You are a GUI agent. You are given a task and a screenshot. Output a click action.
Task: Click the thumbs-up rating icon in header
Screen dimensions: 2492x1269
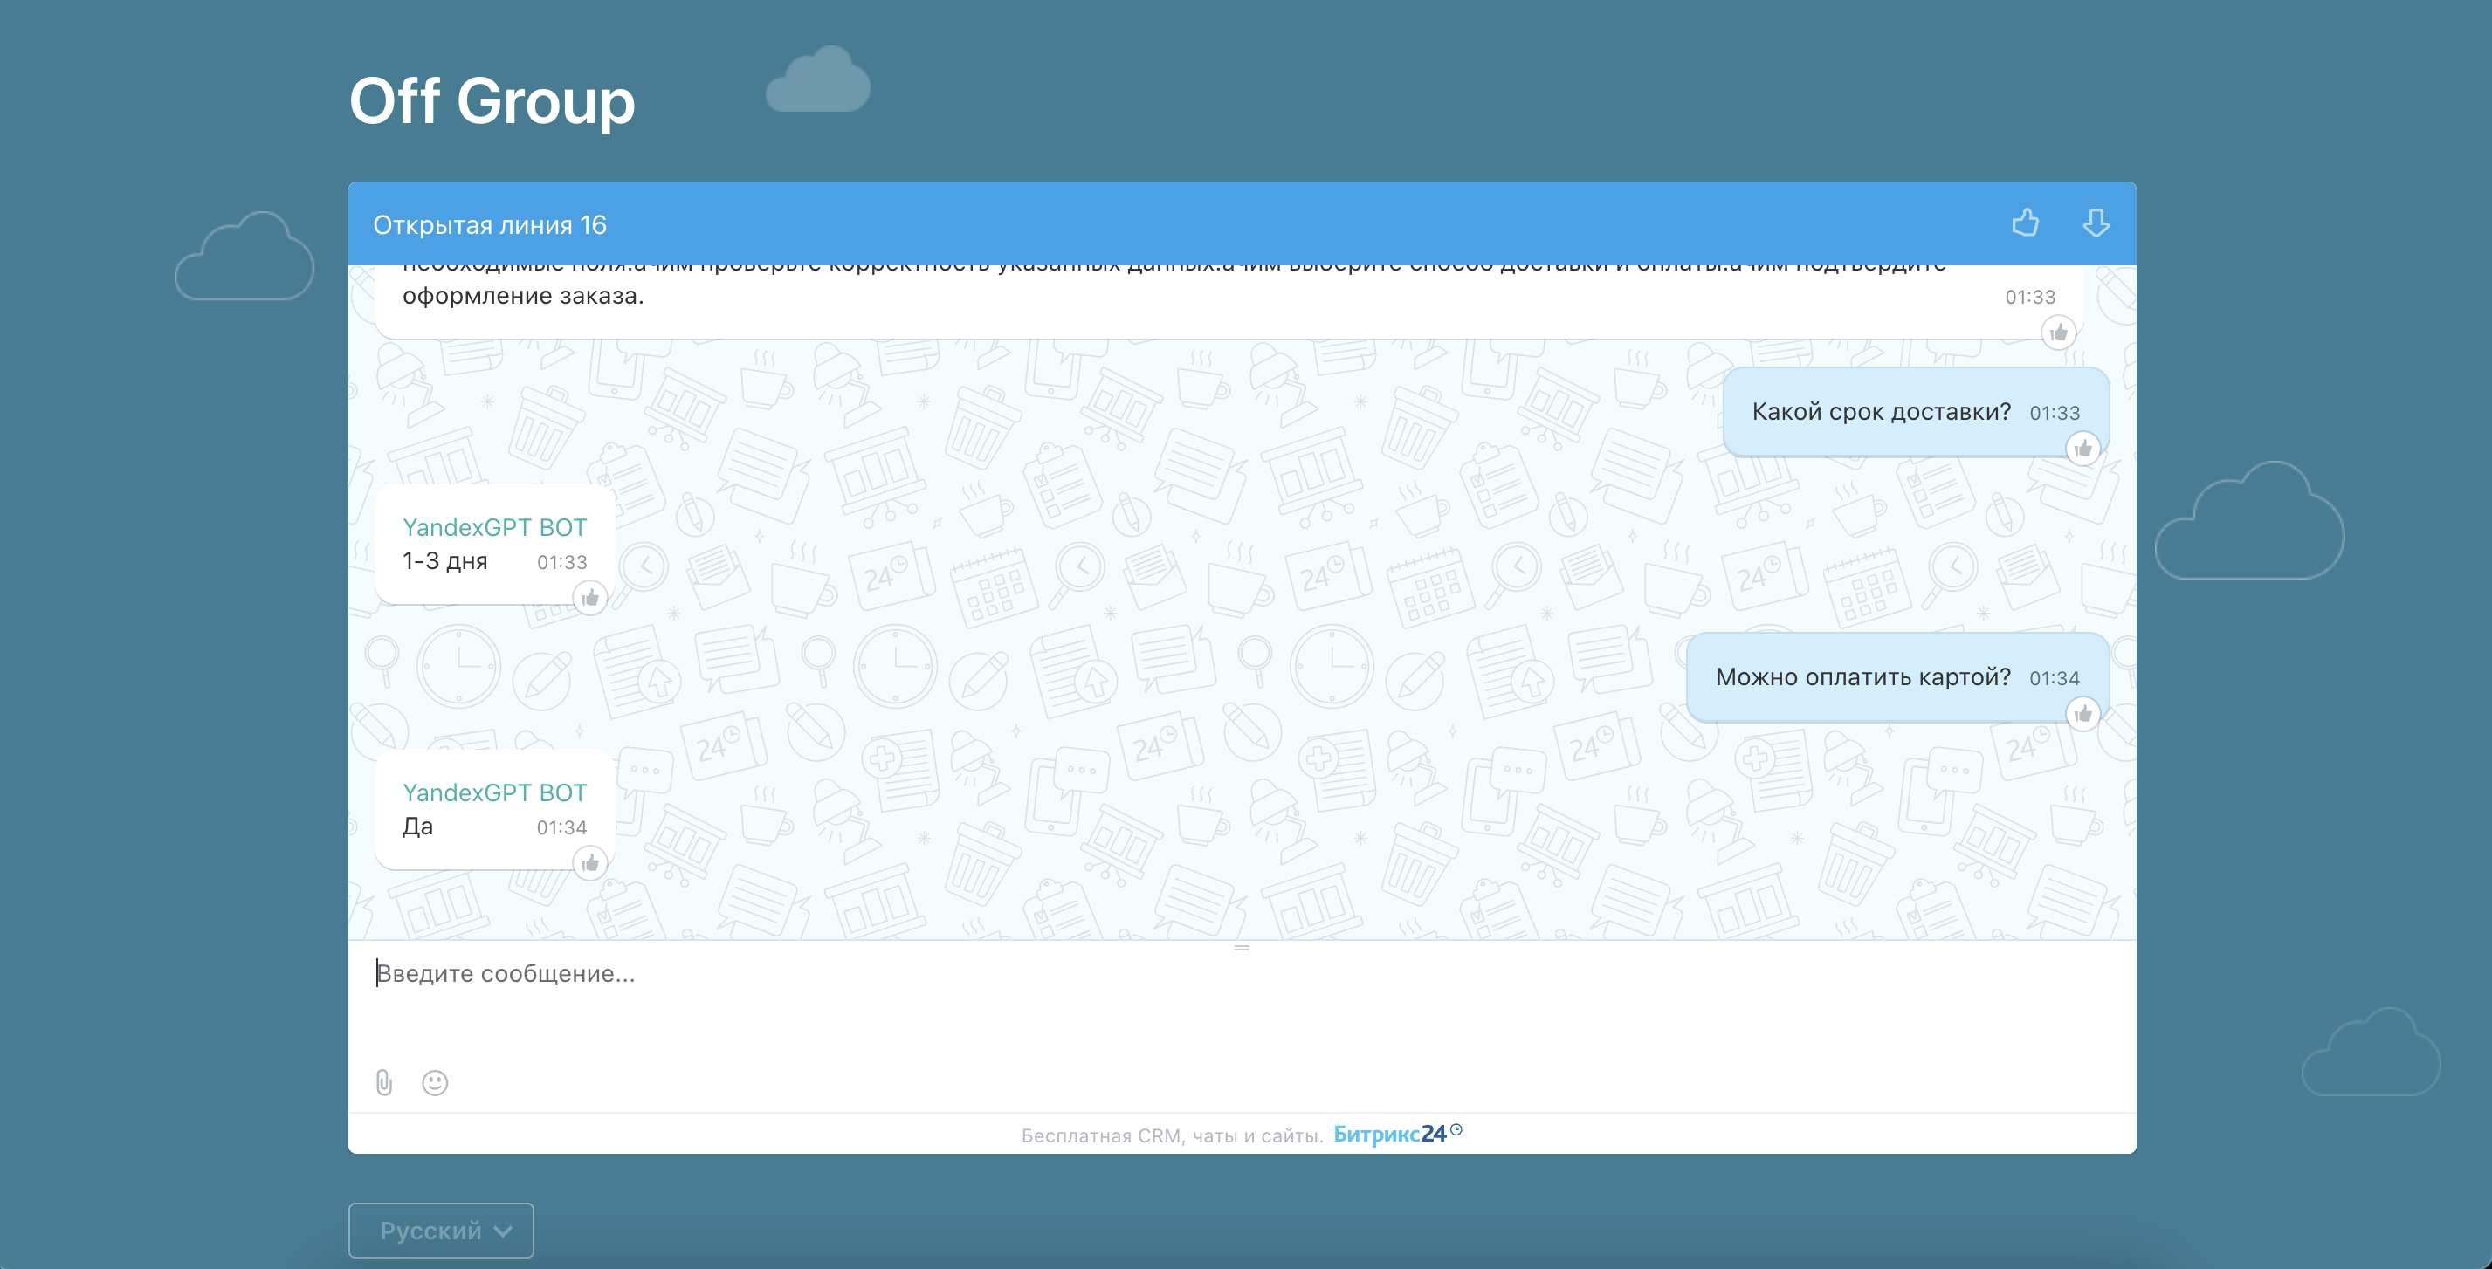click(x=2025, y=223)
